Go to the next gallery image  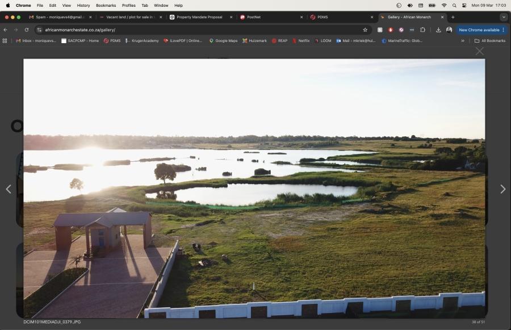point(502,189)
